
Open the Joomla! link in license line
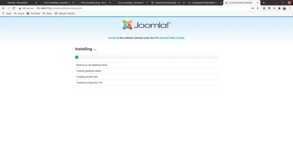point(112,38)
